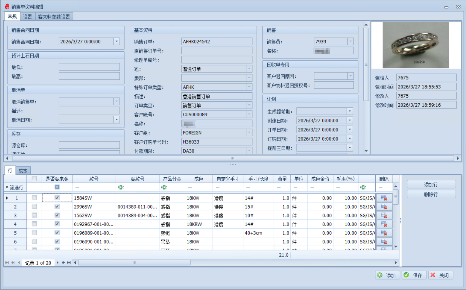Switch to 常规 tab
This screenshot has width=466, height=290.
(x=12, y=16)
